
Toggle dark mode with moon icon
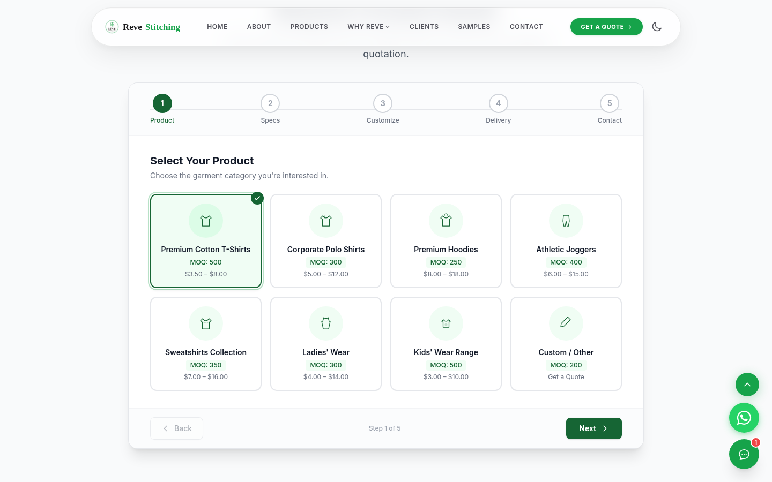pos(657,27)
